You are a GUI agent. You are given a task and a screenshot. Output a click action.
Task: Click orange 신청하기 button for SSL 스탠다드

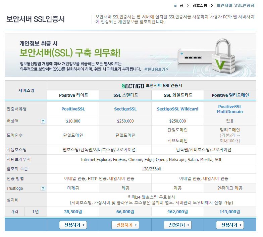click(x=125, y=225)
